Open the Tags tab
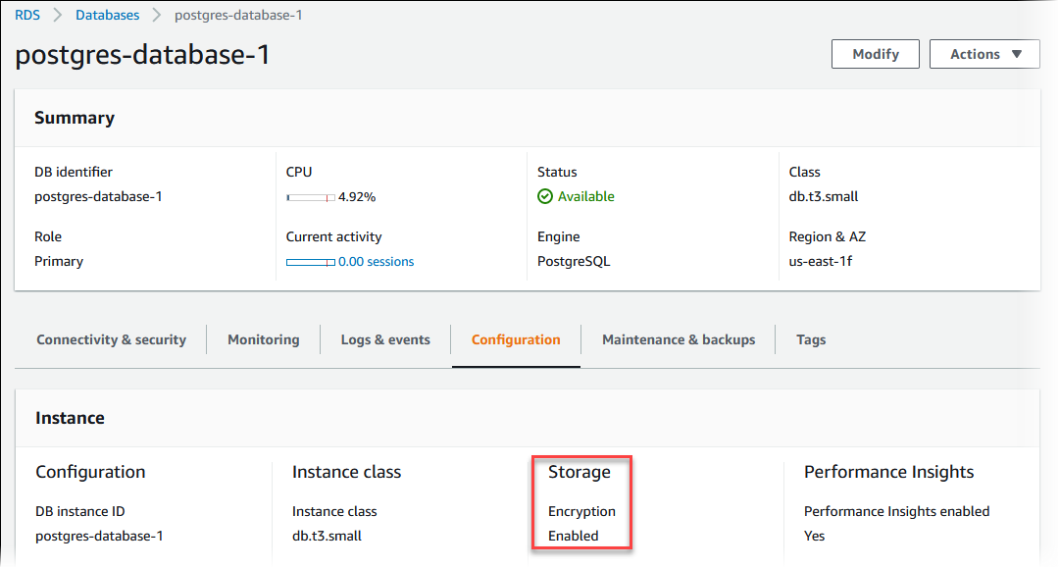1059x568 pixels. 811,339
